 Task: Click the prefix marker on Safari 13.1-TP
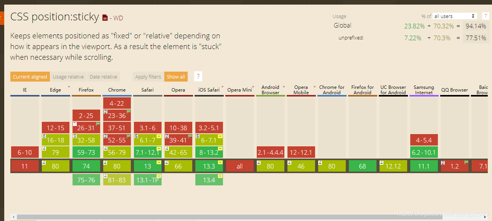click(159, 176)
